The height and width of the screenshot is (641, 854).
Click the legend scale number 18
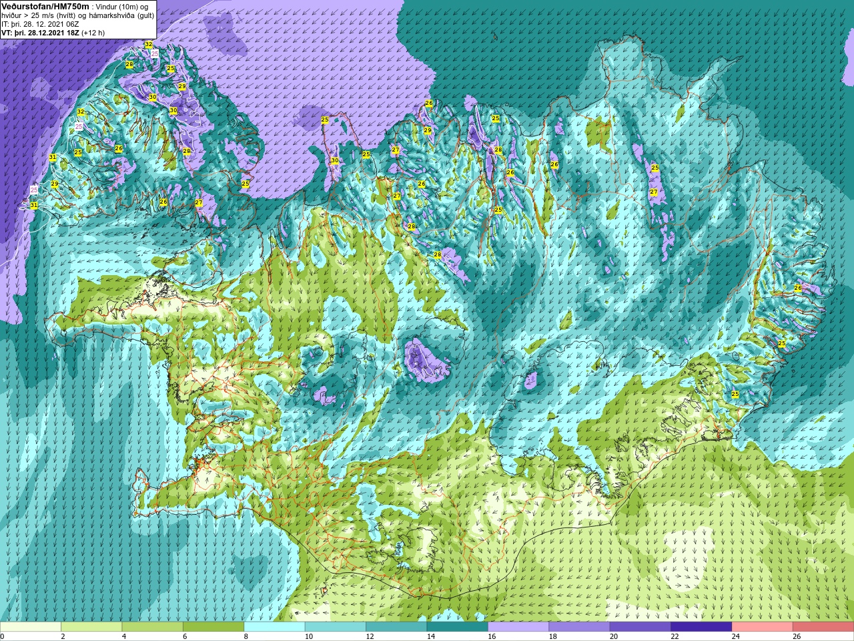pos(552,636)
